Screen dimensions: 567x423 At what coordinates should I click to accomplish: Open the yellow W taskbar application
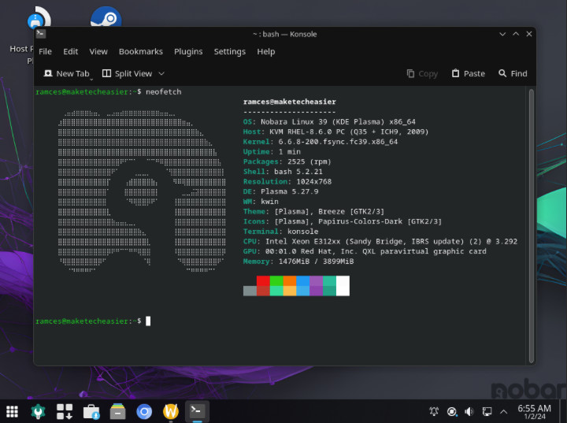171,411
